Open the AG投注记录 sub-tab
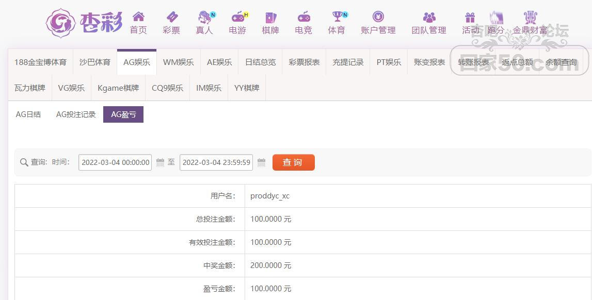 pos(76,114)
